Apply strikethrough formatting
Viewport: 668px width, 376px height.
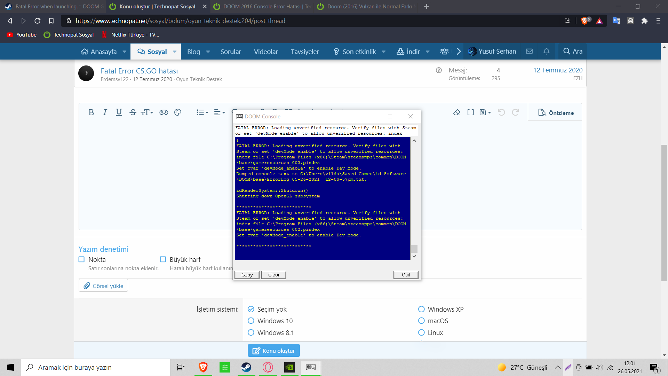[133, 112]
